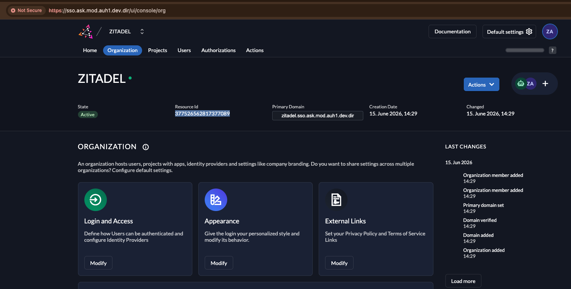Click the Not Secure badge in address bar
571x289 pixels.
tap(27, 10)
